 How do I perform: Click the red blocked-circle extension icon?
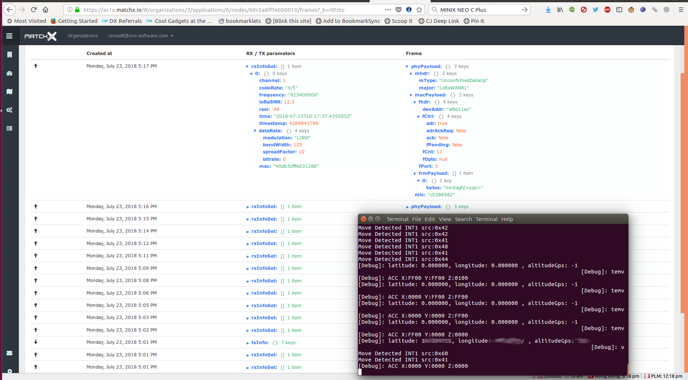pos(584,10)
